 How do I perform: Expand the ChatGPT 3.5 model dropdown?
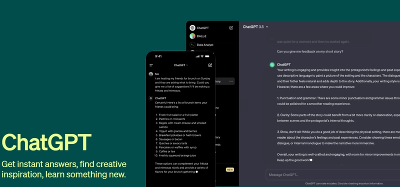[x=255, y=27]
